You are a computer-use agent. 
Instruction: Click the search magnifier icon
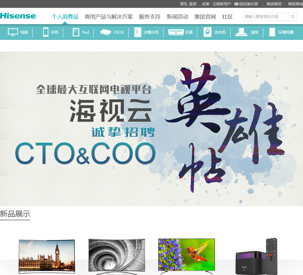coord(293,17)
